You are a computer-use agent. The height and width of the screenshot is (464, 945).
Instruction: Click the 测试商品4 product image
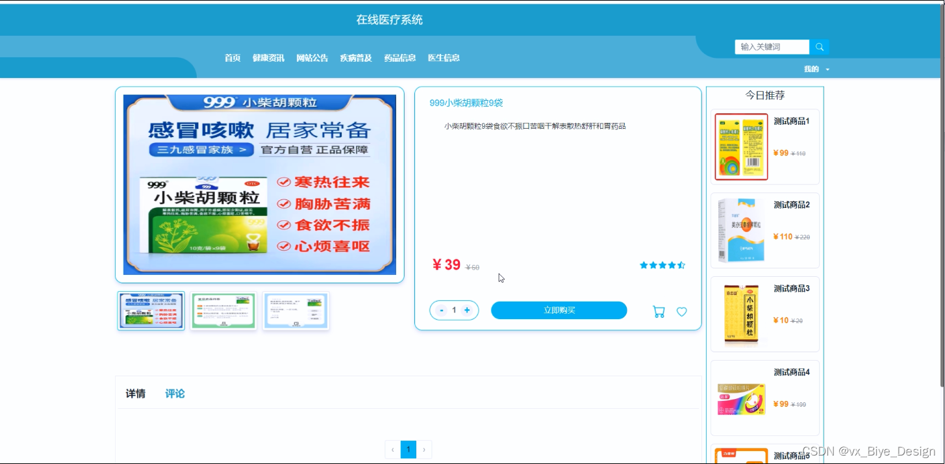tap(741, 399)
